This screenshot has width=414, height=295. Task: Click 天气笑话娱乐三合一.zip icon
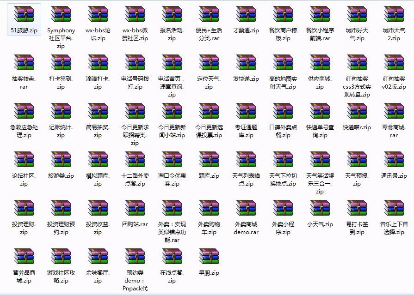click(320, 159)
